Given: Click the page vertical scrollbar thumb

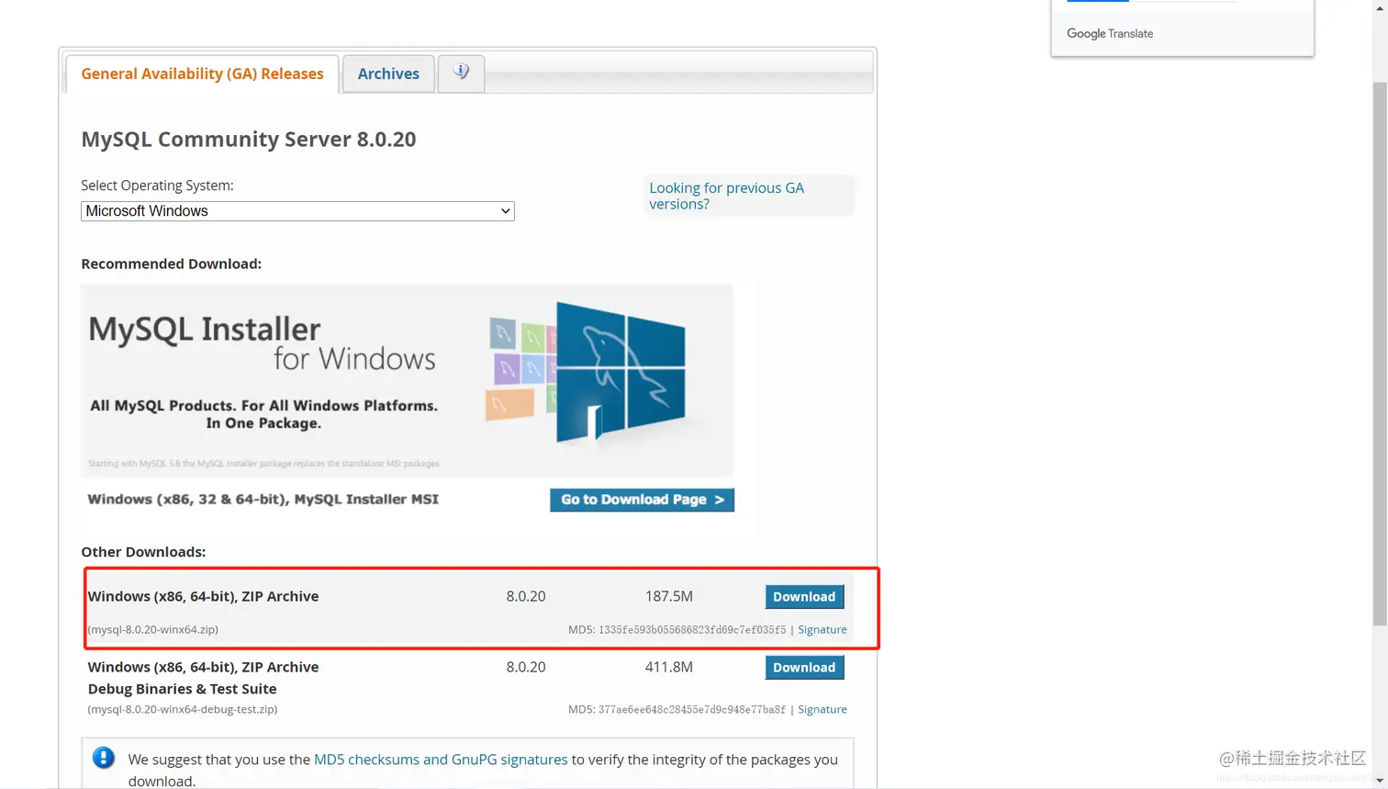Looking at the screenshot, I should 1380,354.
